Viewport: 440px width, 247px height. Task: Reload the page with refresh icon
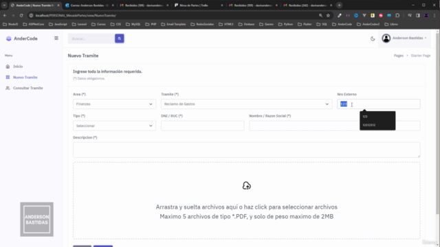(21, 15)
